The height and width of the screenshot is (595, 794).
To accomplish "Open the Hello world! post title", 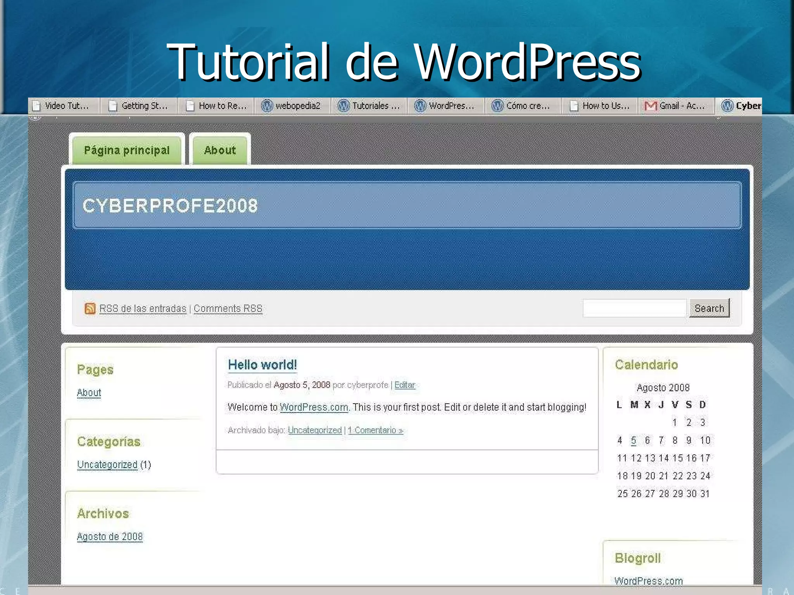I will 262,365.
